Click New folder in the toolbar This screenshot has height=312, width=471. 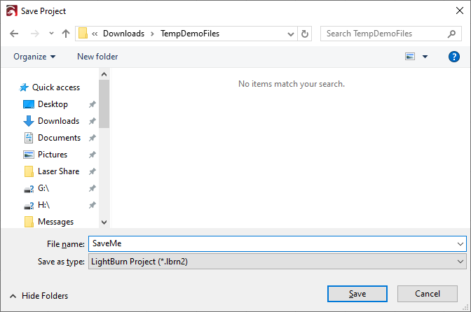[x=97, y=57]
